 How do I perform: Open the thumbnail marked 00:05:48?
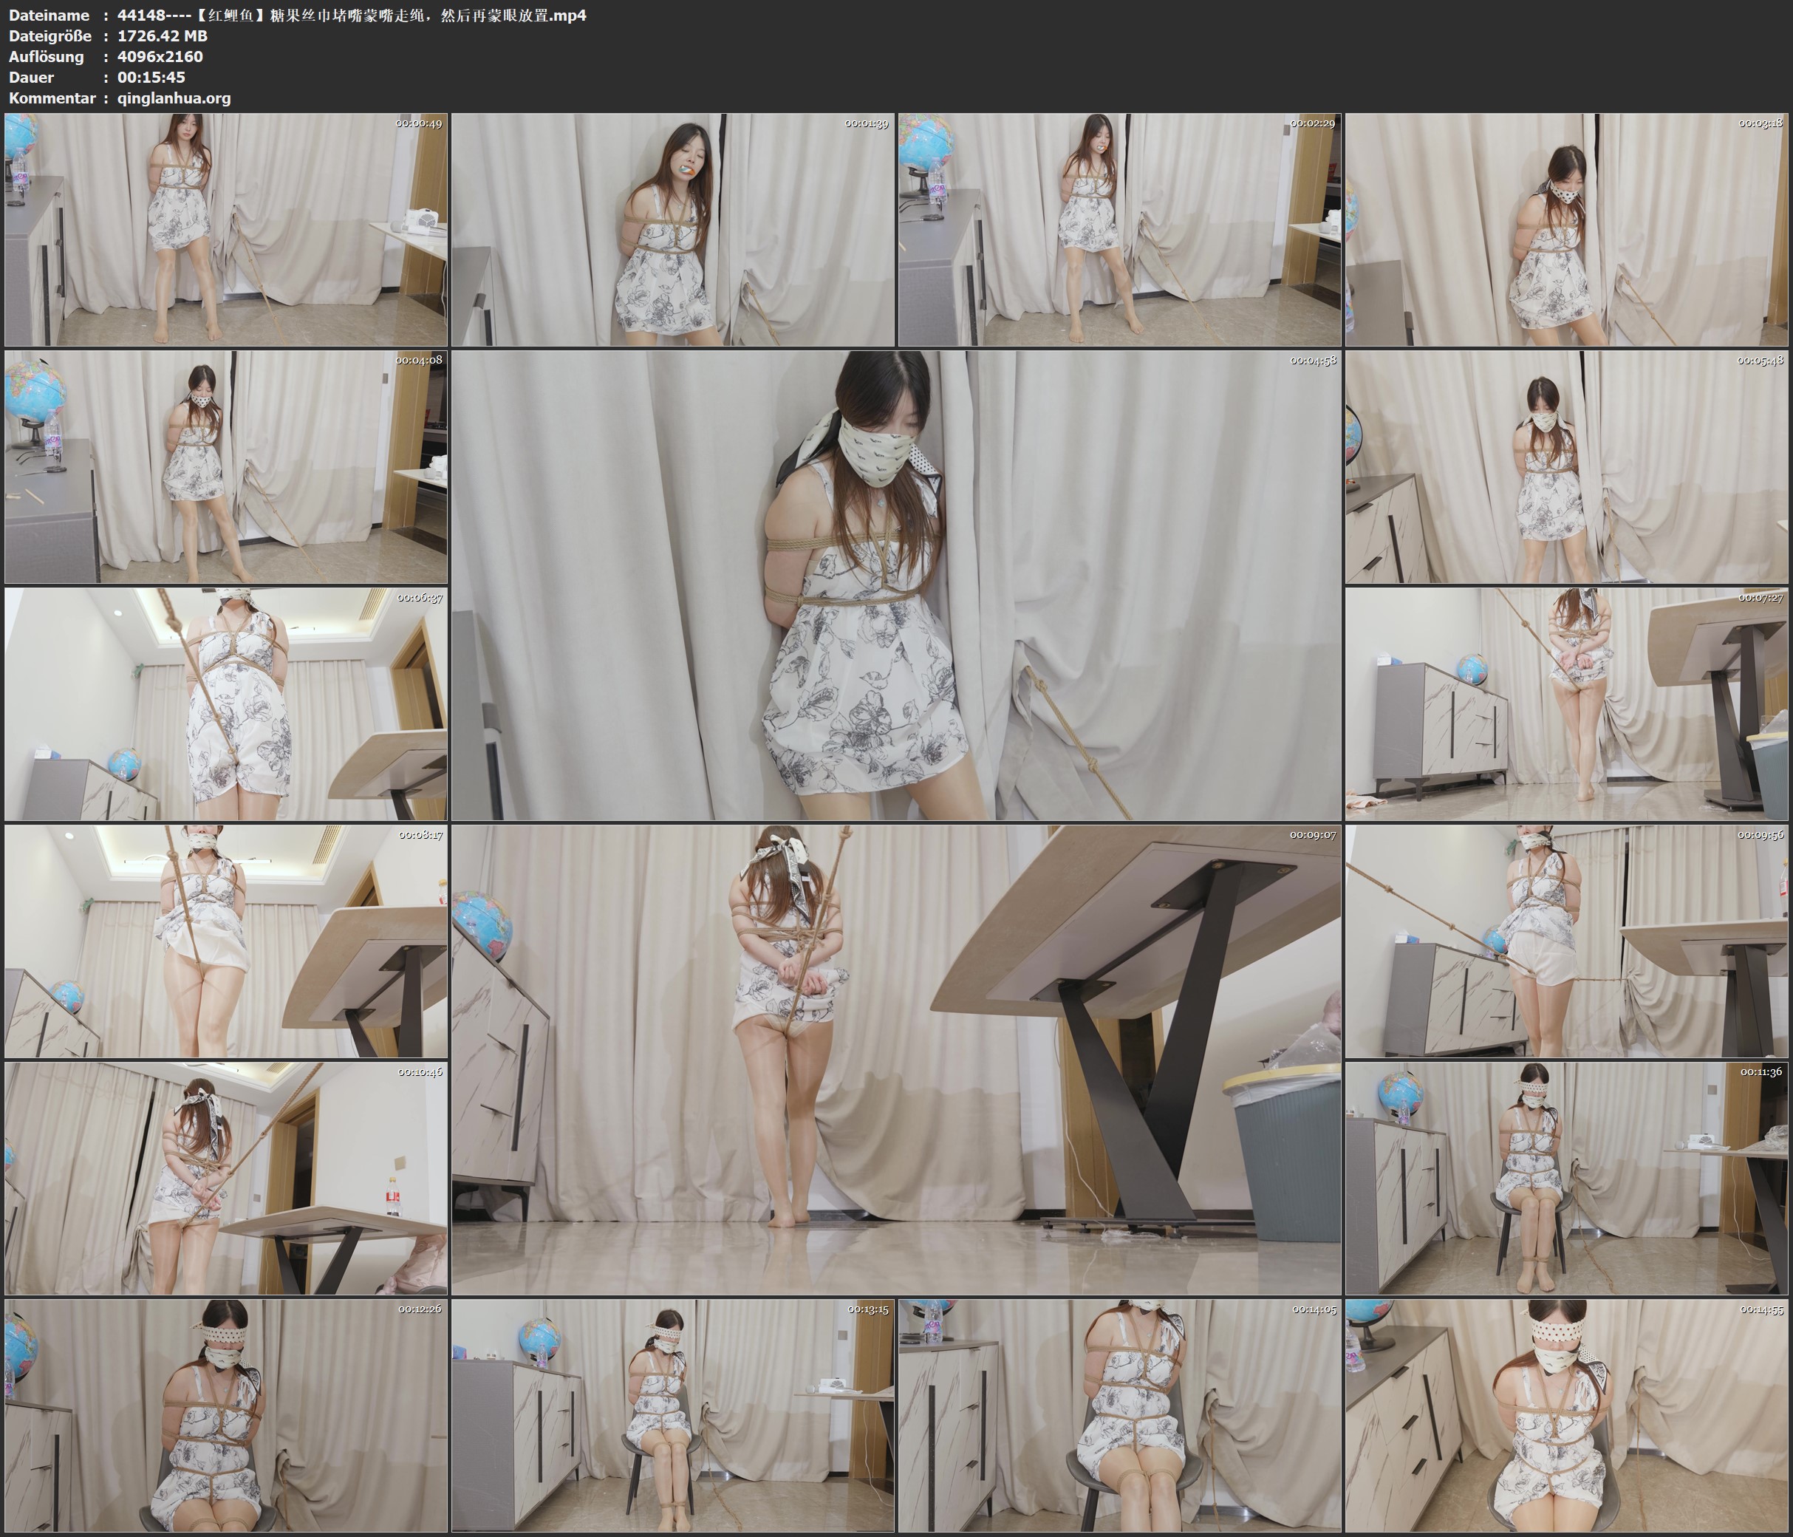(1567, 467)
